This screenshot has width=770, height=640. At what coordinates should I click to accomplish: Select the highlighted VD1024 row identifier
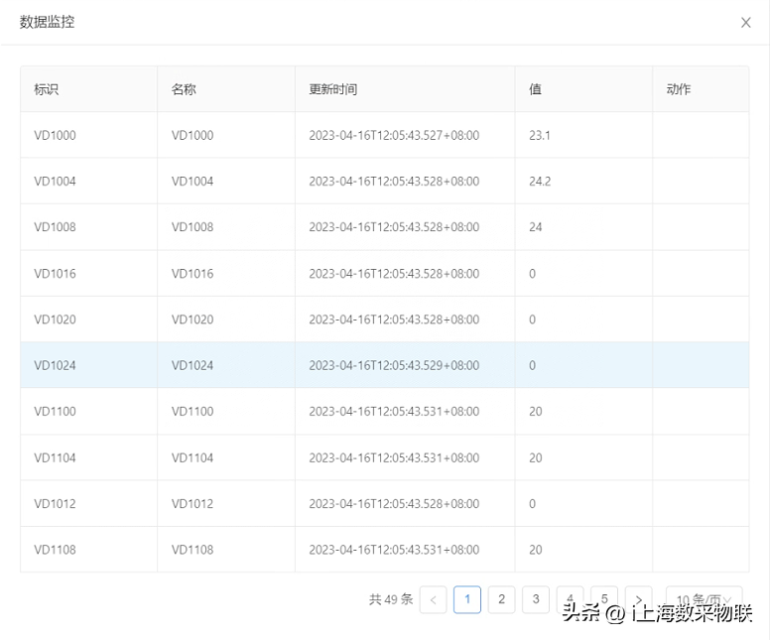click(55, 365)
